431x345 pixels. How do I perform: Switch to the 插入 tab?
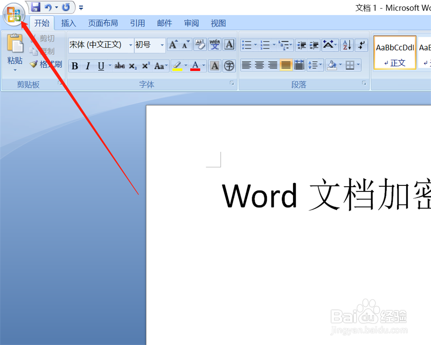(x=69, y=23)
